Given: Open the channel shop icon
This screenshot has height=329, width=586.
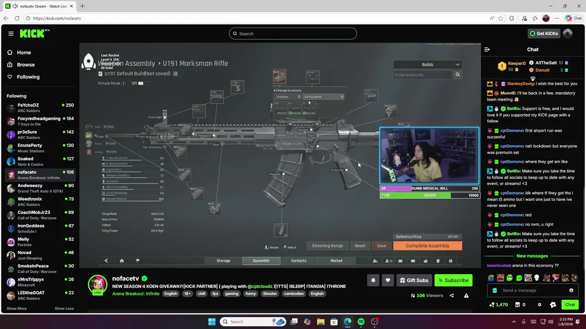Looking at the screenshot, I should click(518, 305).
